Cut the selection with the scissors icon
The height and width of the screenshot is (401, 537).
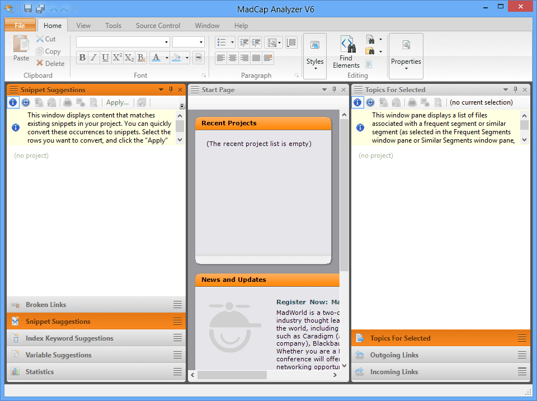coord(46,39)
